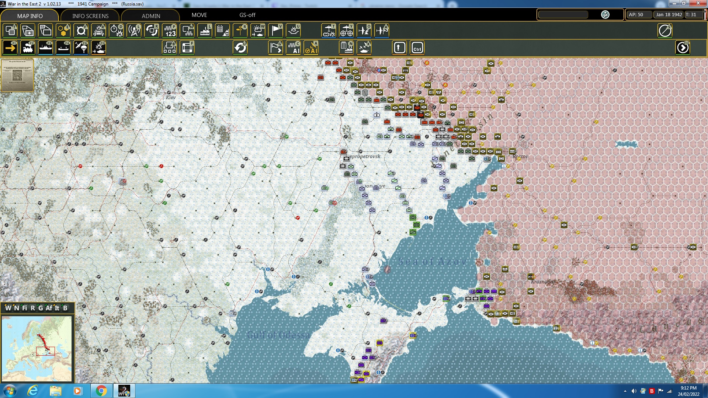The height and width of the screenshot is (398, 708).
Task: Click the film frame icon (F)
Action: click(x=187, y=48)
